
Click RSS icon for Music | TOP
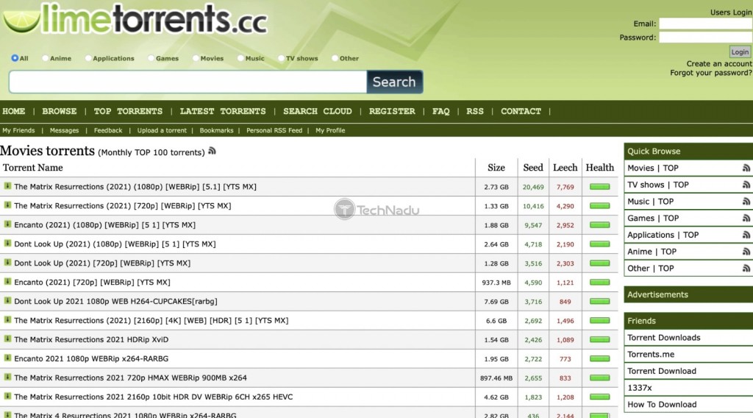(x=746, y=202)
